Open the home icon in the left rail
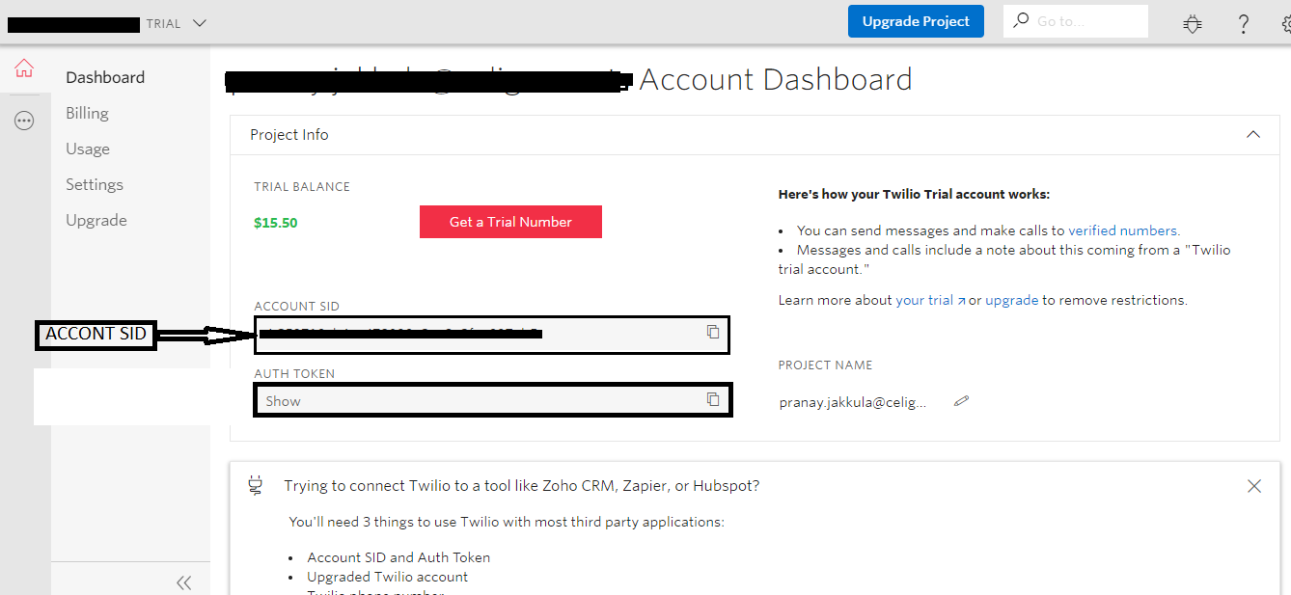1291x595 pixels. pos(24,68)
